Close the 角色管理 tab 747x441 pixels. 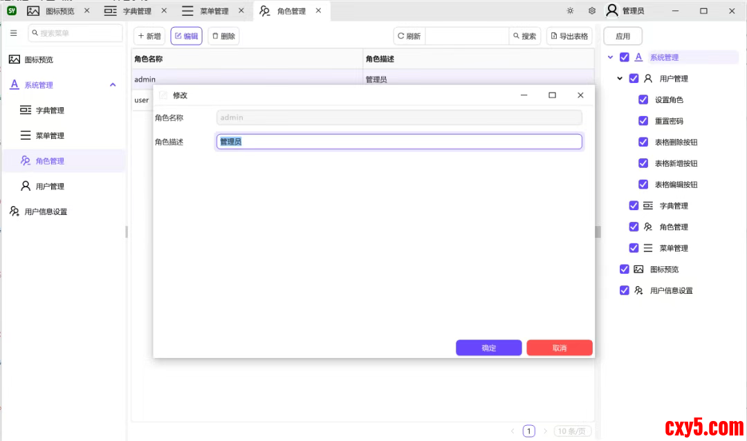318,11
